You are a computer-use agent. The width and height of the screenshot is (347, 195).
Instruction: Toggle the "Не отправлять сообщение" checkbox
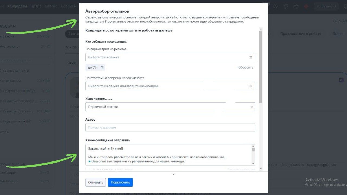coord(88,170)
